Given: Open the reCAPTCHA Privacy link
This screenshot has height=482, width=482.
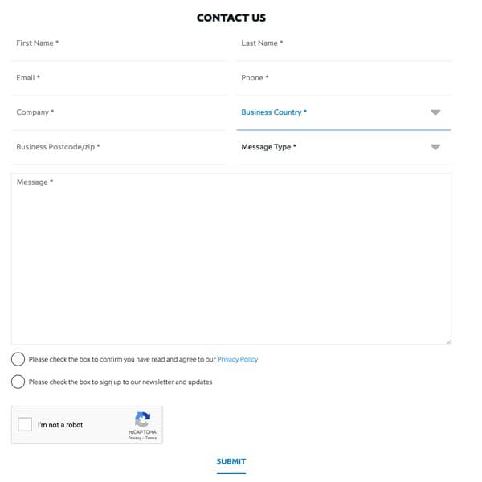Looking at the screenshot, I should click(135, 438).
